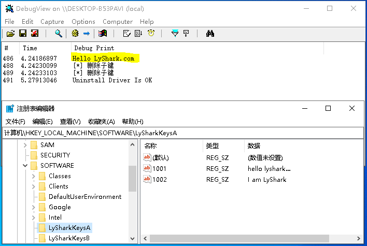Screen dimensions: 367x246
Task: Open the Edit menu in DebugView
Action: click(27, 22)
